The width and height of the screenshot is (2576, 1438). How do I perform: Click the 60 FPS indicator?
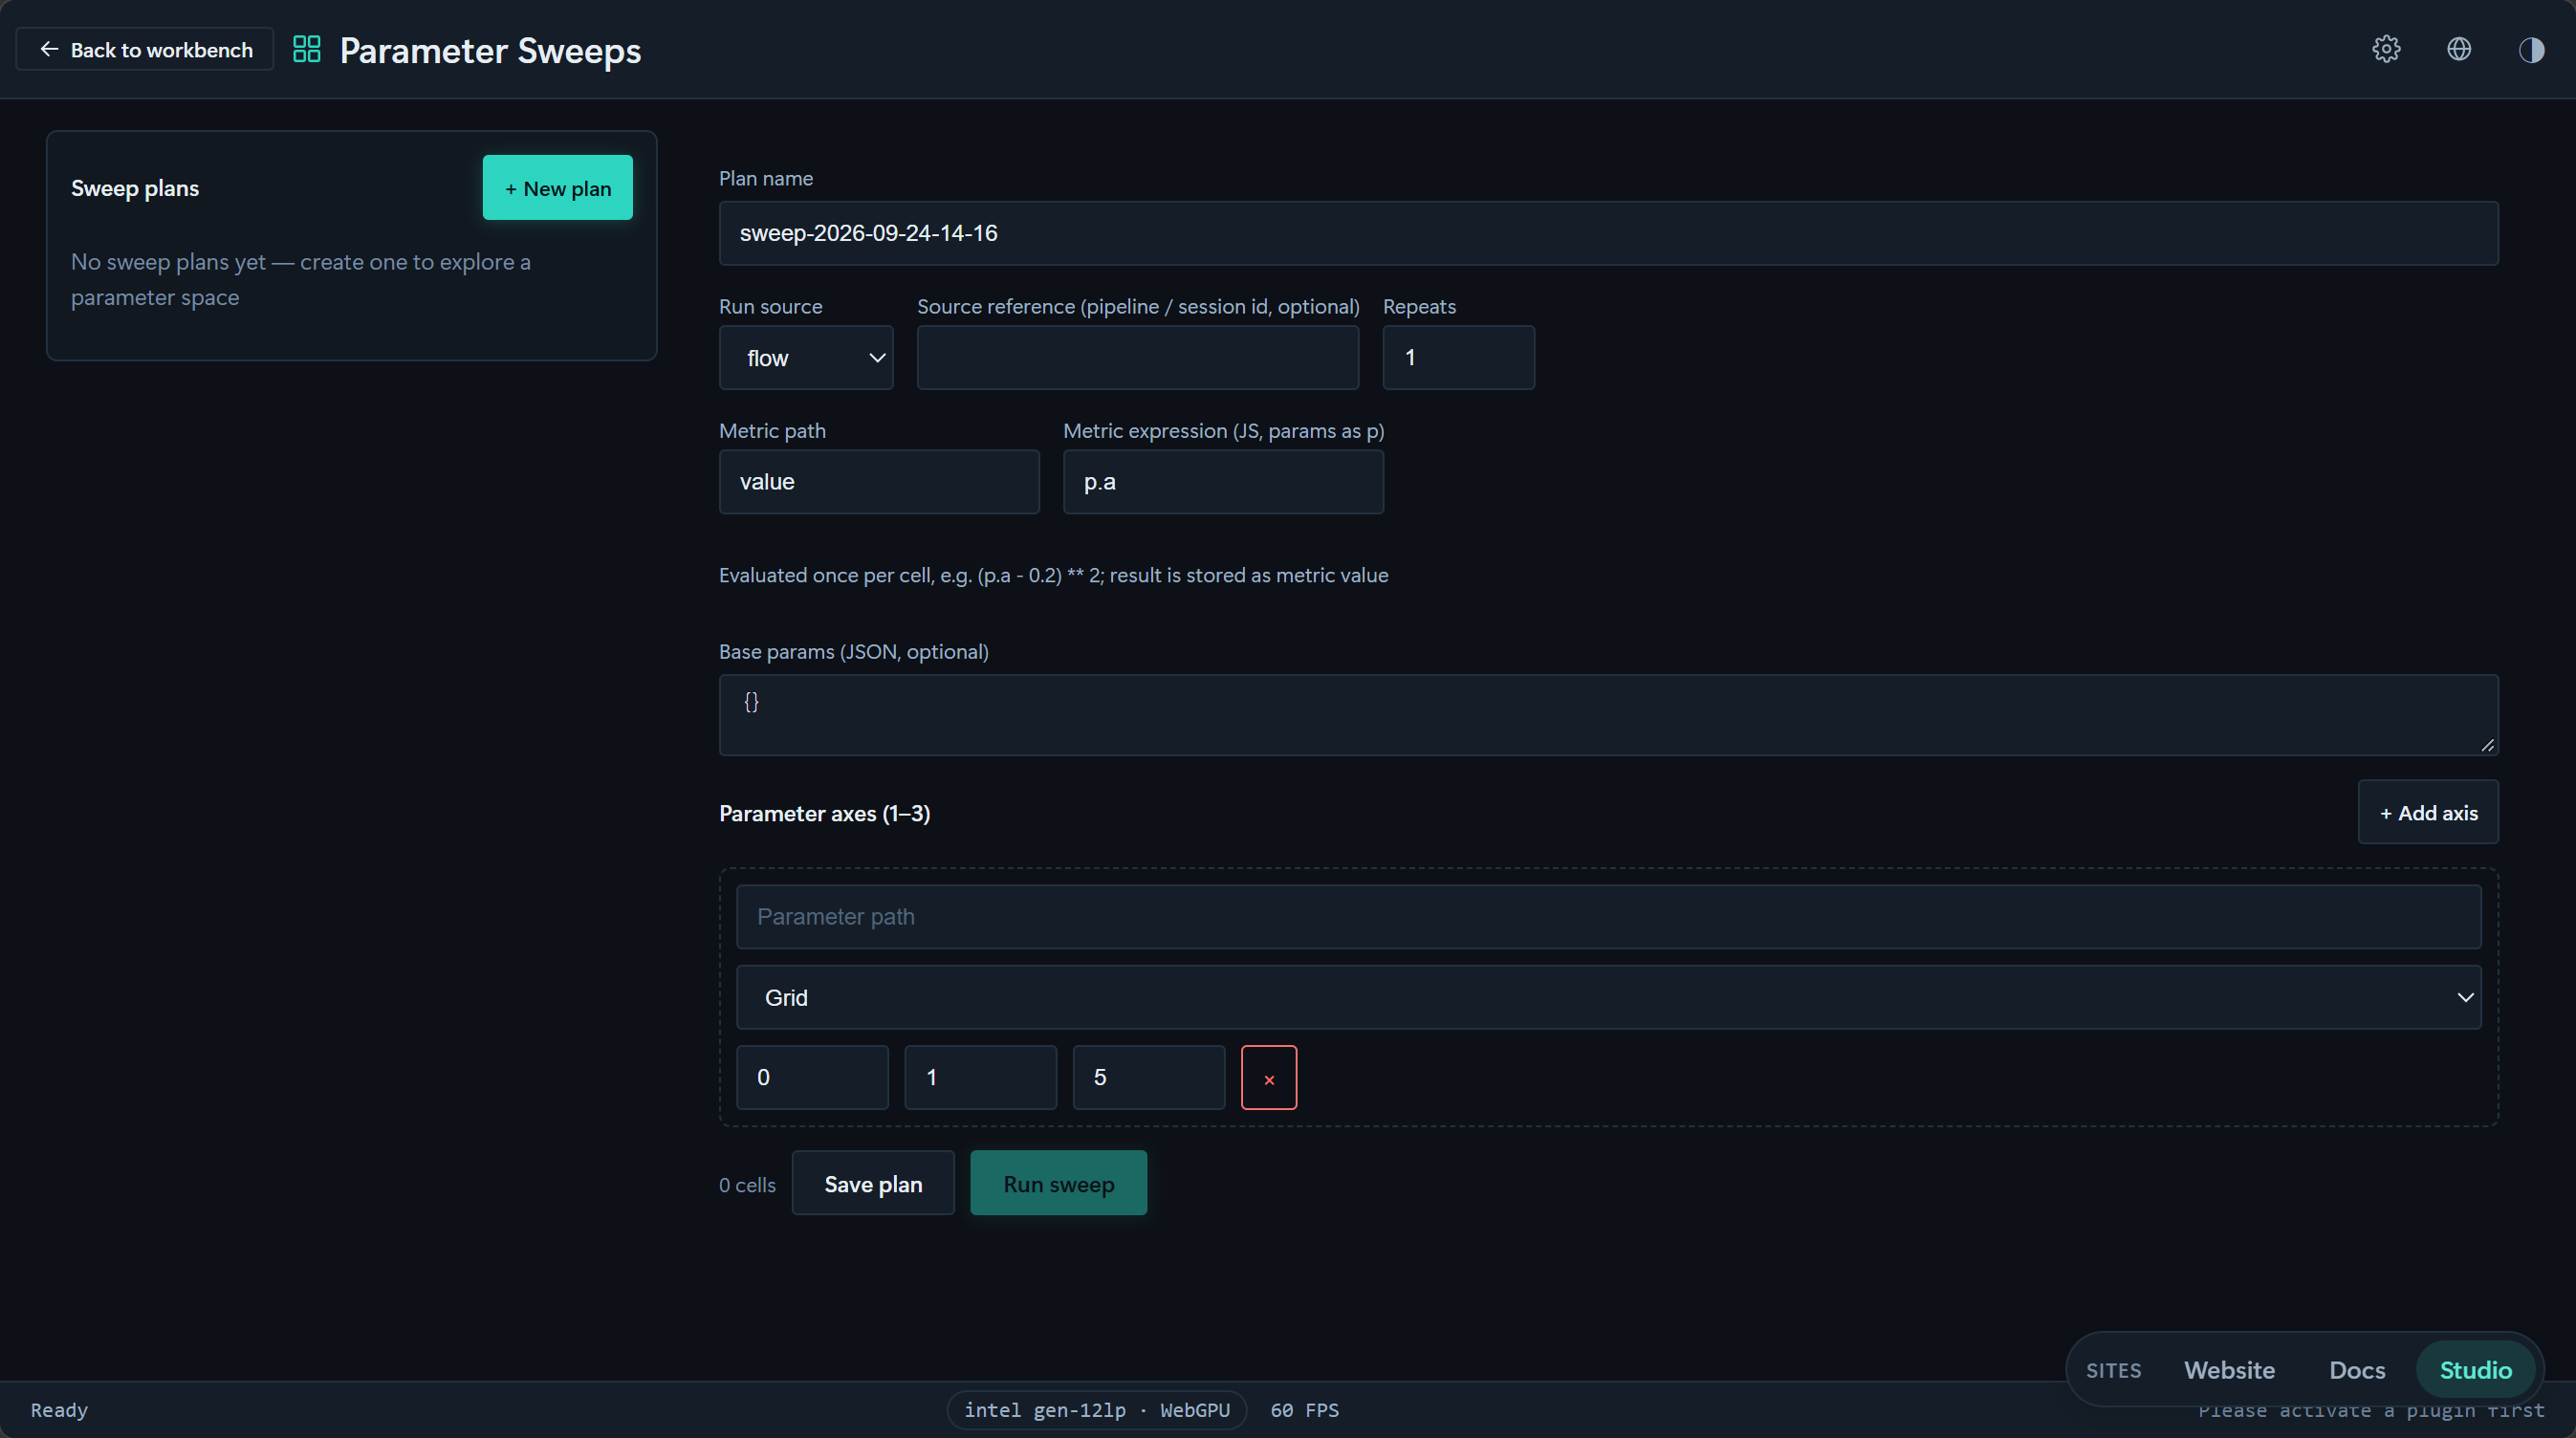pyautogui.click(x=1304, y=1410)
